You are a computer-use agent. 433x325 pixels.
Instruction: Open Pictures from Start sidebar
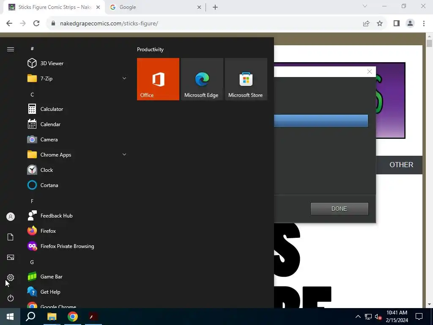point(11,257)
